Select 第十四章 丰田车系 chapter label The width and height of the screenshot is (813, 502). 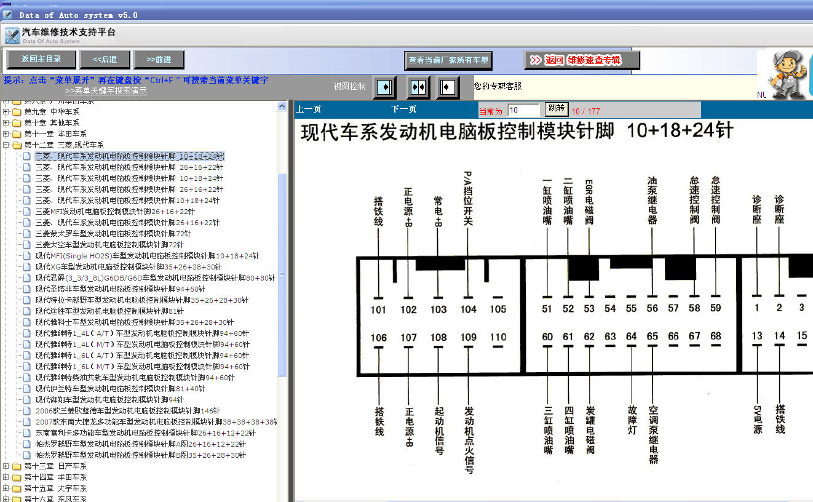point(55,477)
